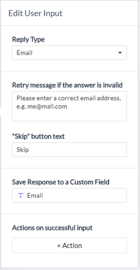This screenshot has width=140, height=270.
Task: Open the Save Response custom field selector
Action: point(69,195)
